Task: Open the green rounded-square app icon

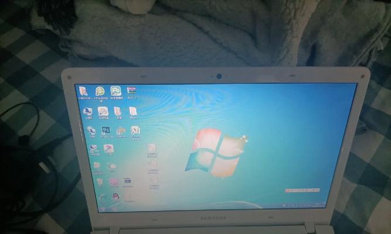Action: point(115,91)
